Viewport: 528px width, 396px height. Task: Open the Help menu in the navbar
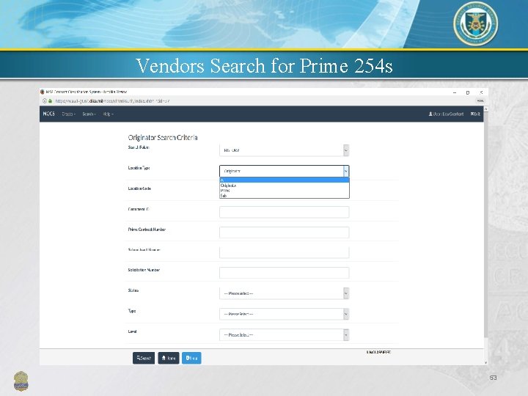coord(108,114)
